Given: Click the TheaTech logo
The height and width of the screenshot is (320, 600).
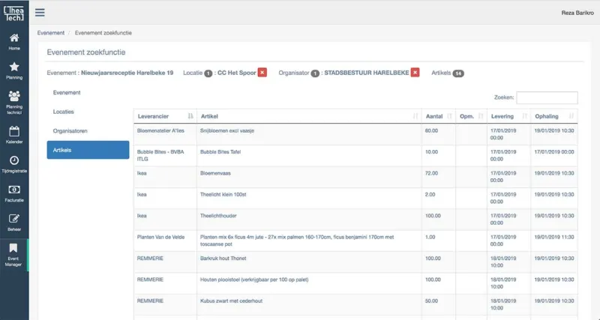Looking at the screenshot, I should click(x=13, y=13).
